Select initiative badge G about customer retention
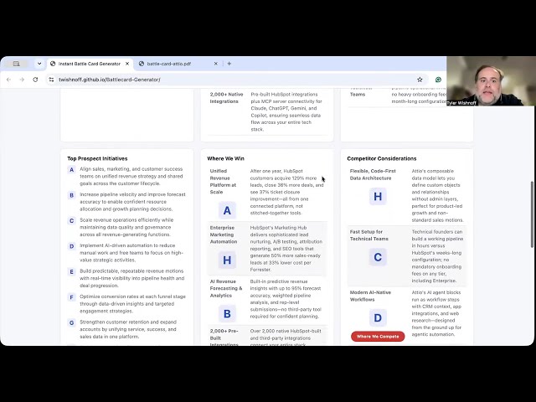 click(x=71, y=322)
